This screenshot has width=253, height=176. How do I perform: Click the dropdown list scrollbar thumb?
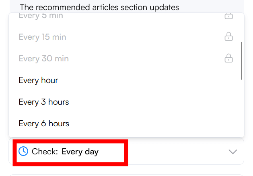click(241, 60)
